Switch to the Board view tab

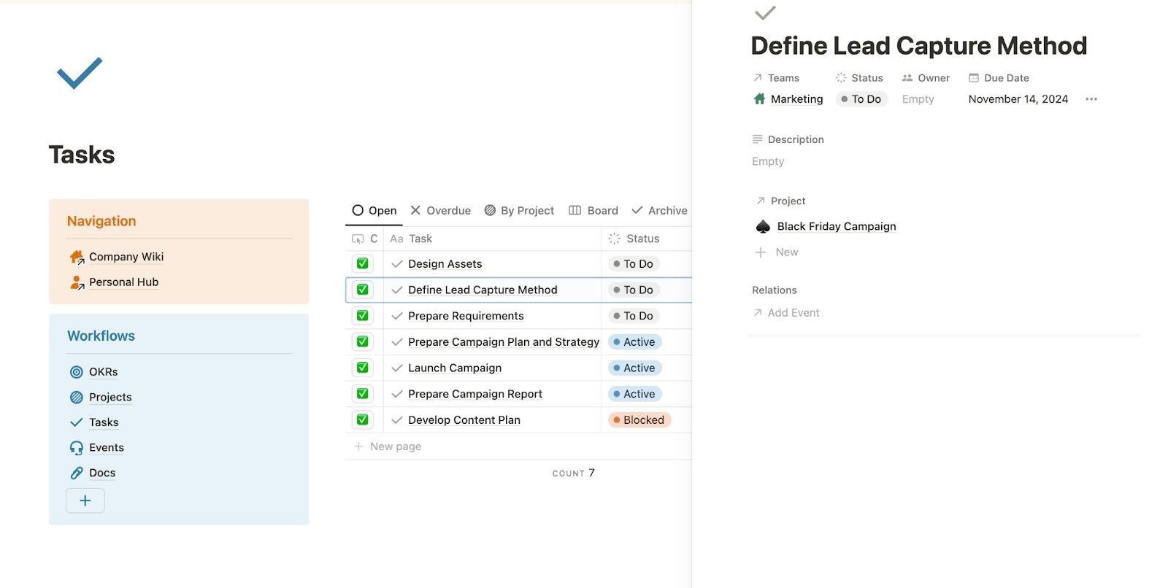[x=593, y=211]
